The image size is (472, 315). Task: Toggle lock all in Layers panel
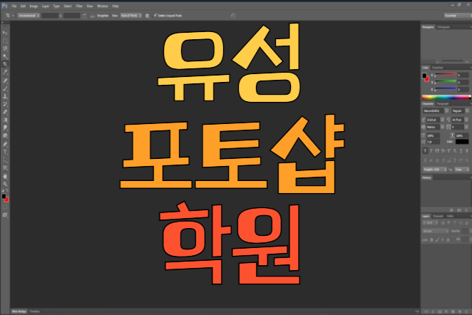[x=448, y=239]
